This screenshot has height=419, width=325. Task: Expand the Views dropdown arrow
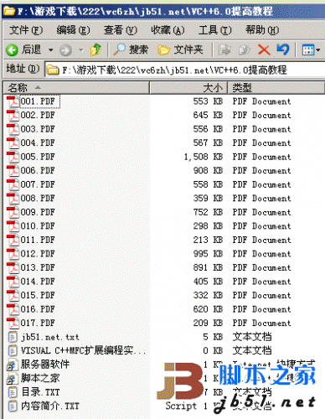click(x=318, y=50)
